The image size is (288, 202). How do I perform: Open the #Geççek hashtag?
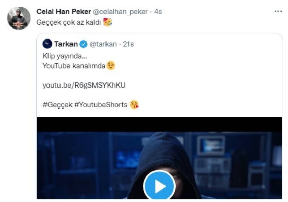pos(57,105)
